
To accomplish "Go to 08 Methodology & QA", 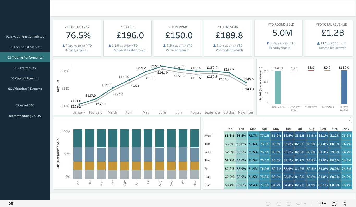I will (25, 116).
